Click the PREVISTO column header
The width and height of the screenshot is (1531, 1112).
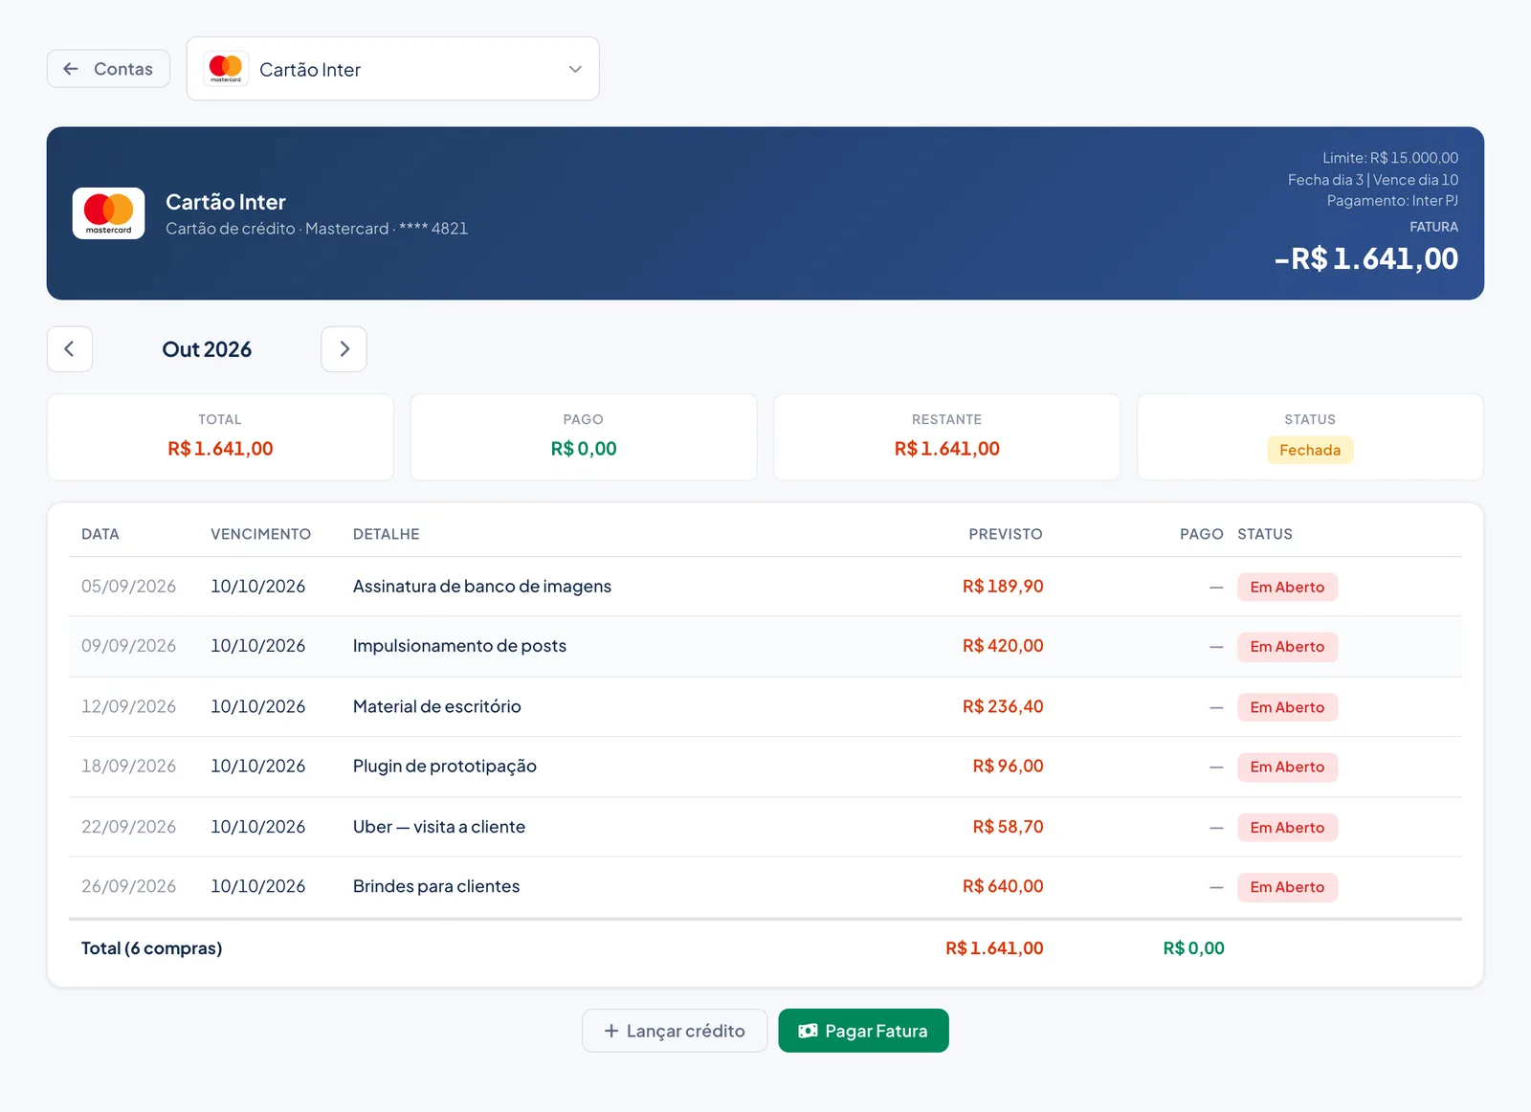click(x=1006, y=534)
